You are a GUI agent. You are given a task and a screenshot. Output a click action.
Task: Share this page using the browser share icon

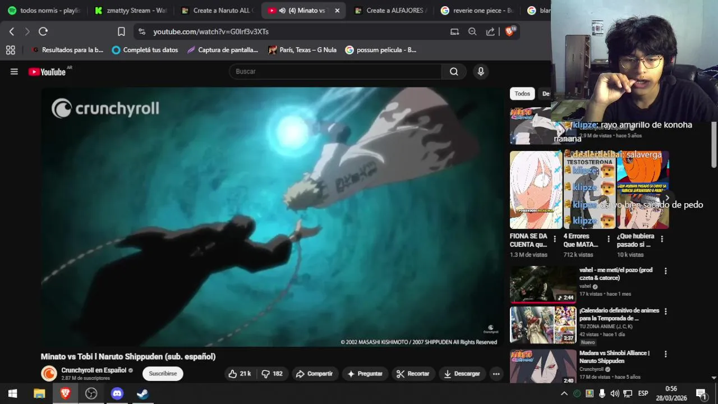click(490, 32)
